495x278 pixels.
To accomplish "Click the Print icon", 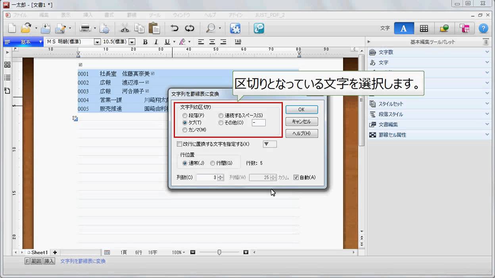I will pos(86,28).
